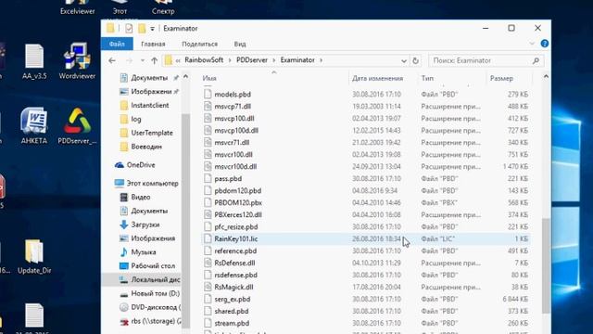The width and height of the screenshot is (593, 334).
Task: Launch Wordviewer from the desktop
Action: point(77,61)
